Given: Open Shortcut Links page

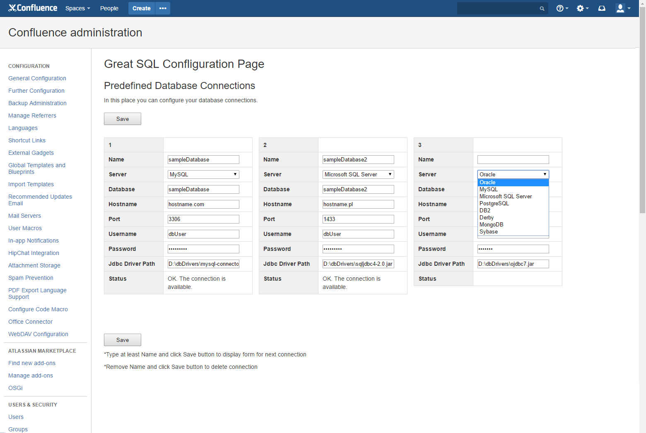Looking at the screenshot, I should (27, 140).
